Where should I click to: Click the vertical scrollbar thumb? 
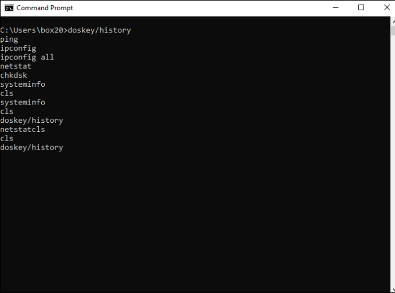point(393,30)
